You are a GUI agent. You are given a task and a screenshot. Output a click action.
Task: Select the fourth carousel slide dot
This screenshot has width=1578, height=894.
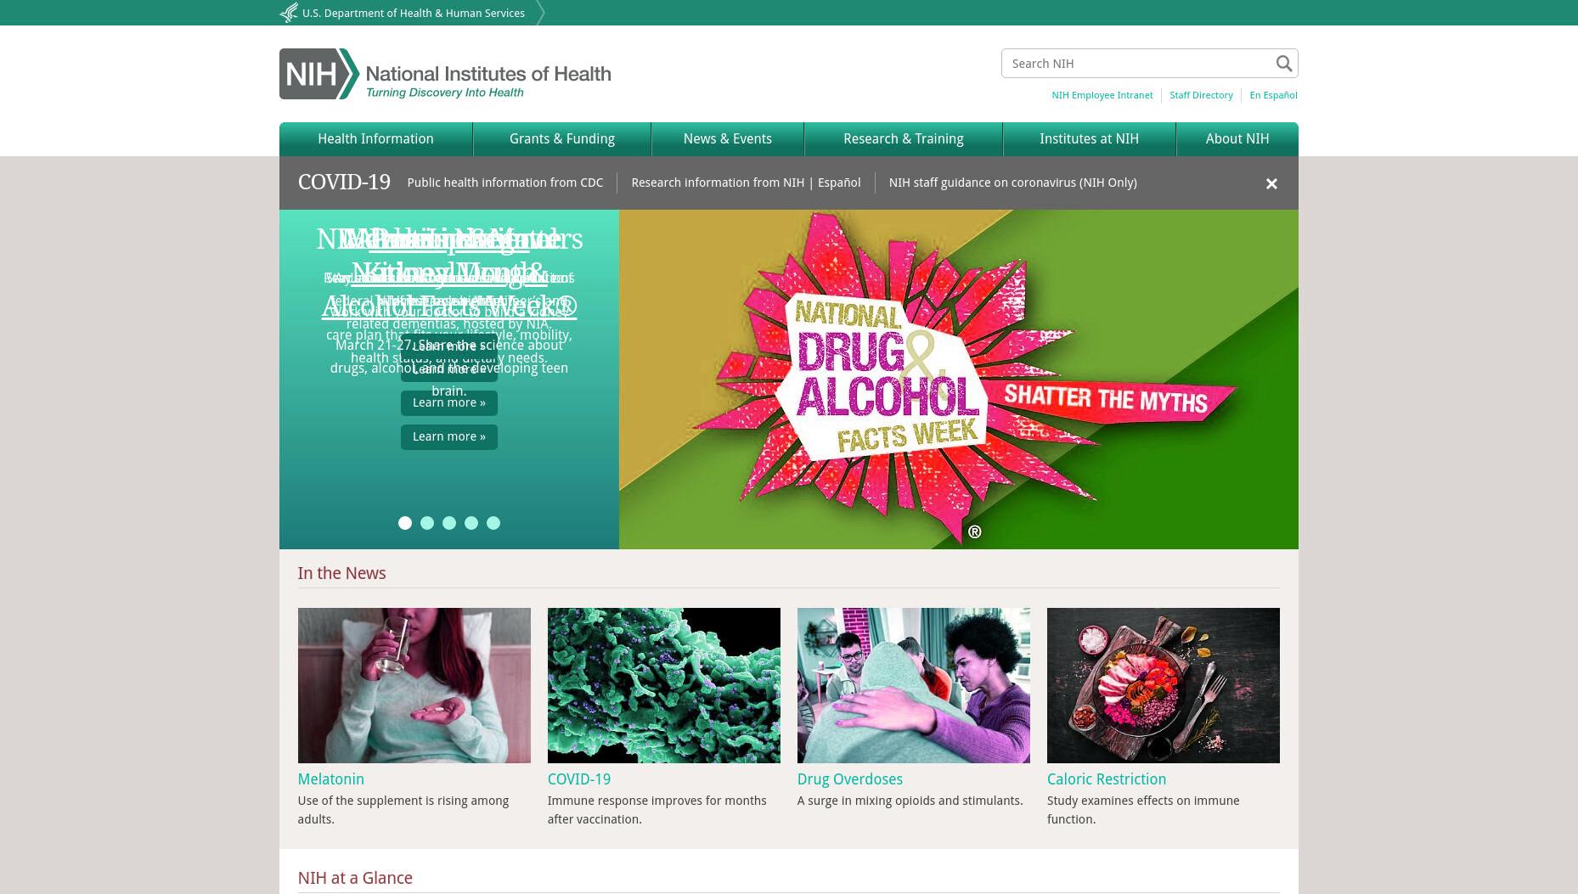[x=471, y=523]
